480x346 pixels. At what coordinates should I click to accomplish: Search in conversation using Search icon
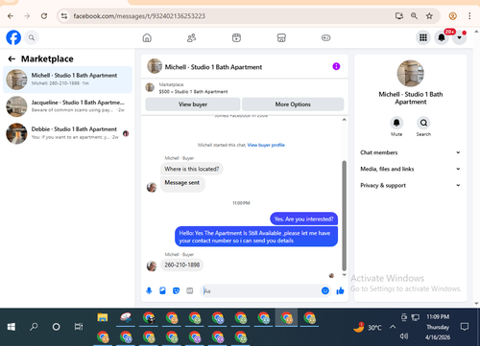click(x=423, y=123)
